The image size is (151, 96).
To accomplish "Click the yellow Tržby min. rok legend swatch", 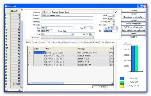I will [122, 86].
